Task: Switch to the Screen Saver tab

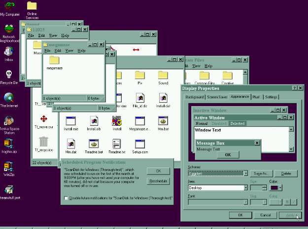Action: point(217,97)
